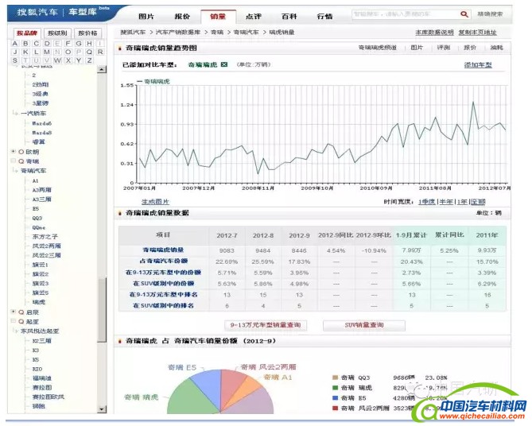Click the brand tree scroll-down arrow
The height and width of the screenshot is (426, 532).
102,409
